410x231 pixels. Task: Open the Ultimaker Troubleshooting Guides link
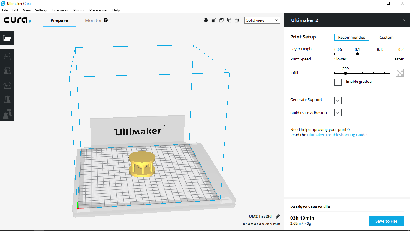point(338,135)
